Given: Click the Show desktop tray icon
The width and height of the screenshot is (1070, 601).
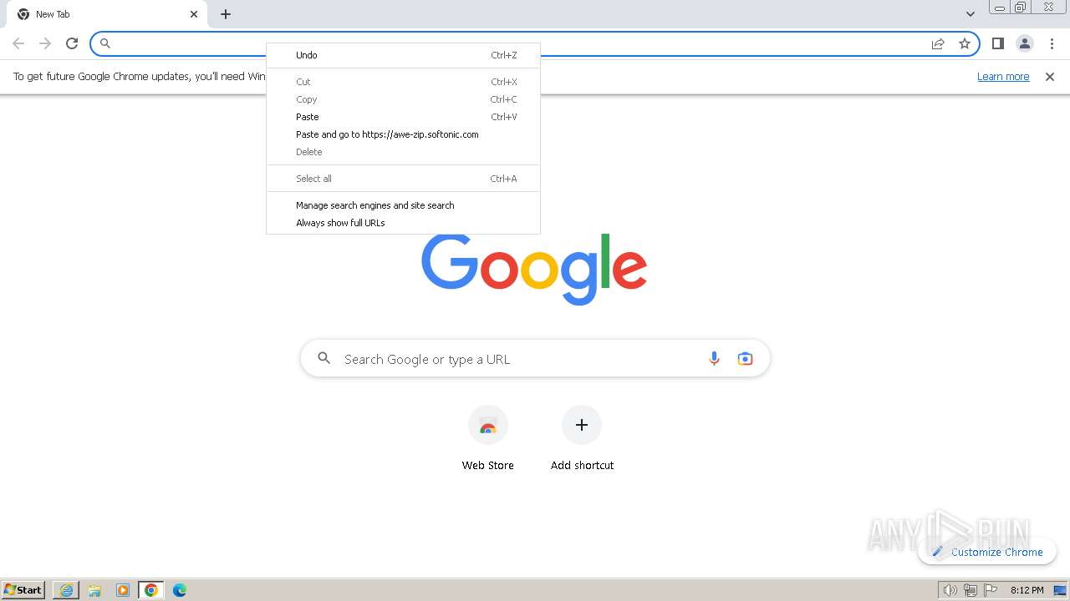Looking at the screenshot, I should point(1060,590).
